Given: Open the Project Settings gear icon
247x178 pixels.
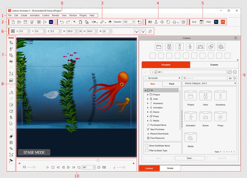Looking at the screenshot, I should (x=99, y=167).
